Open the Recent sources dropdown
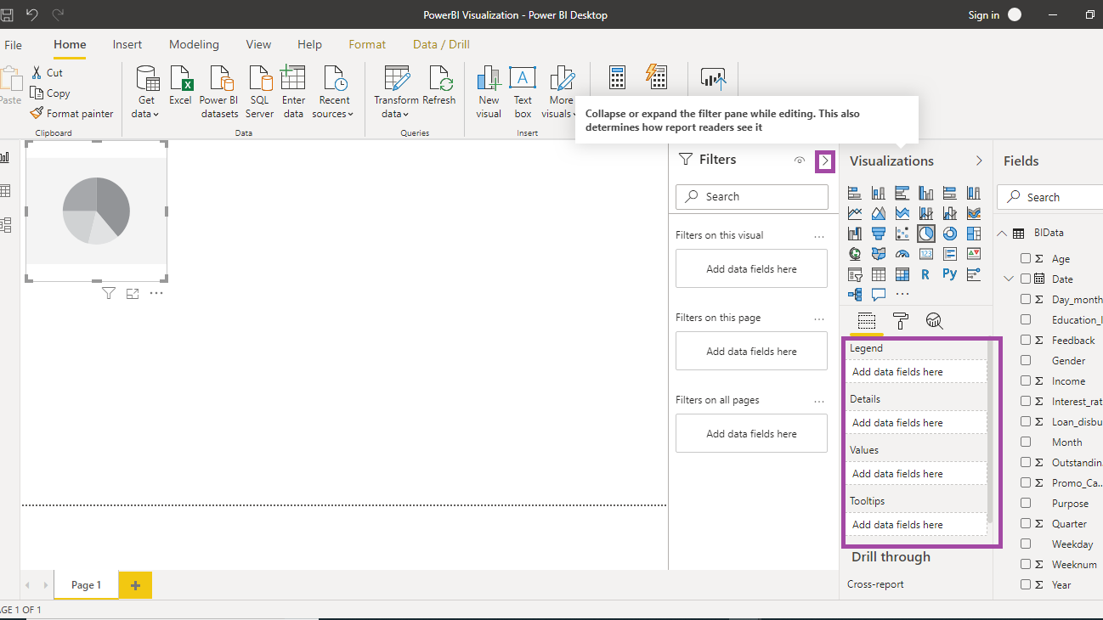The height and width of the screenshot is (620, 1103). coord(333,92)
